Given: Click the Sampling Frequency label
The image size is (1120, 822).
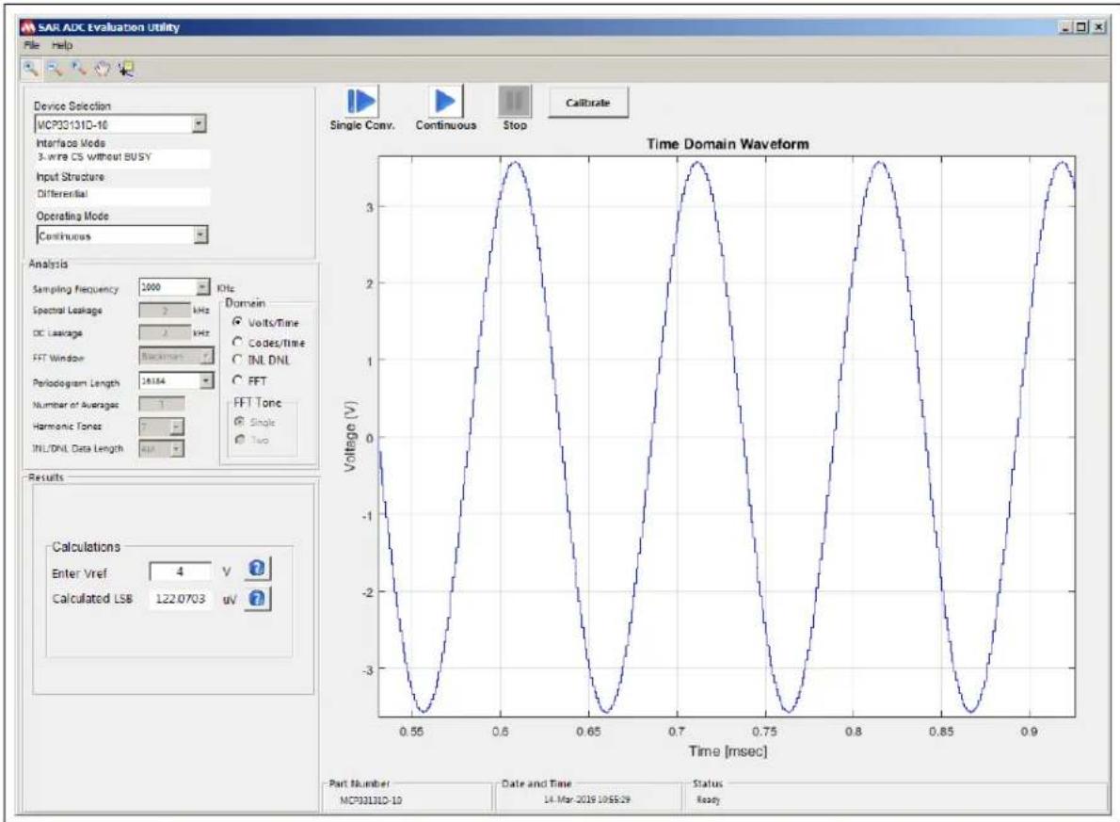Looking at the screenshot, I should click(75, 289).
